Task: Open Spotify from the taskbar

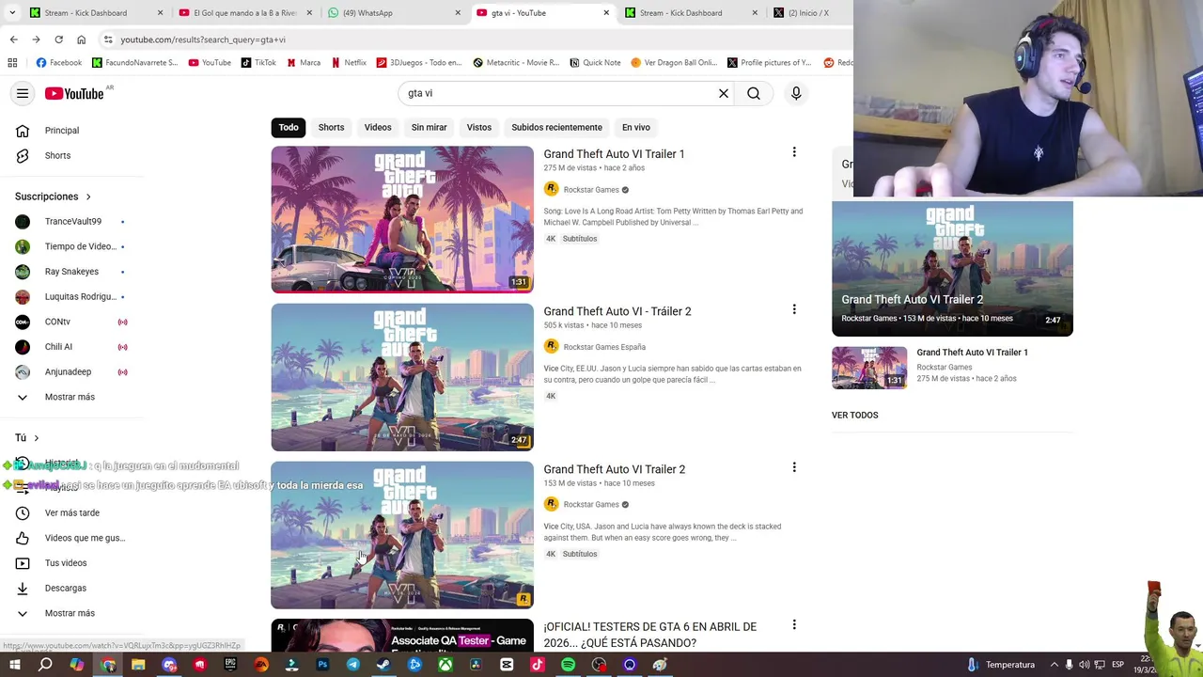Action: (x=568, y=665)
